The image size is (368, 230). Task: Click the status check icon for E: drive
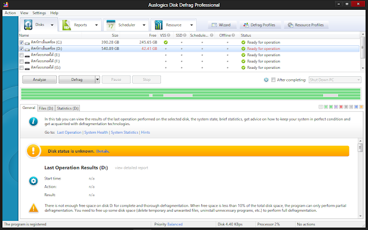click(243, 55)
